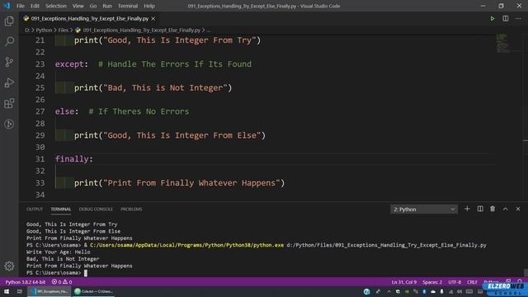Click the D: breadcrumb segment
Viewport: 528px width, 297px height.
point(27,30)
